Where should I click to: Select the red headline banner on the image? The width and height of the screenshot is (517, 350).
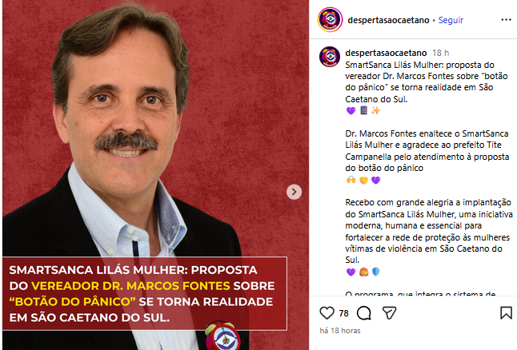145,293
